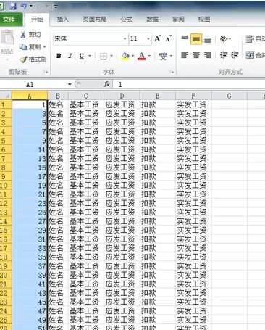The width and height of the screenshot is (265, 330).
Task: Apply the yellow fill color bucket
Action: (125, 57)
